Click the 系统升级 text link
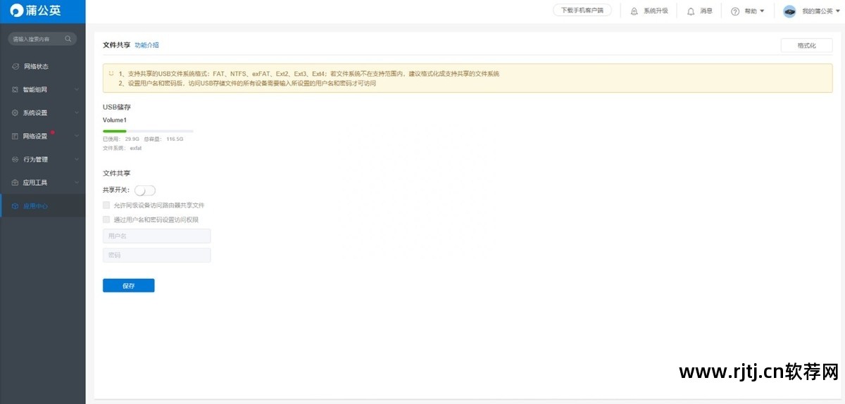The image size is (845, 404). point(656,11)
